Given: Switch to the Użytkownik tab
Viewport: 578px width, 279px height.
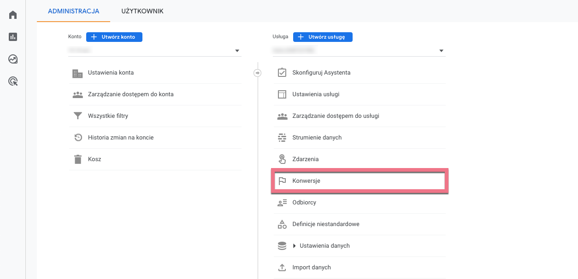Looking at the screenshot, I should tap(142, 11).
